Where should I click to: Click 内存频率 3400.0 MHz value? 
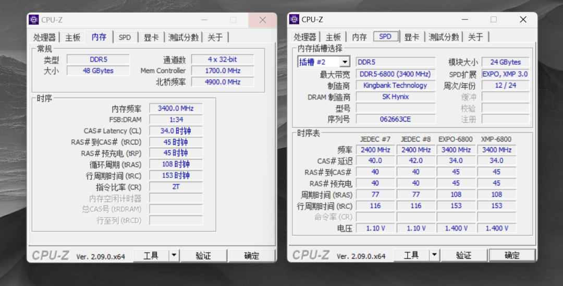click(x=176, y=108)
